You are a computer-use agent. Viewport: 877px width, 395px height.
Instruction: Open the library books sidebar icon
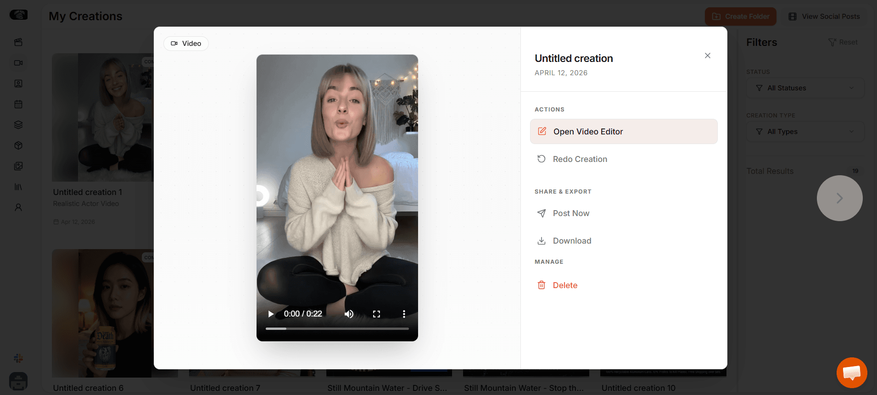pos(18,187)
